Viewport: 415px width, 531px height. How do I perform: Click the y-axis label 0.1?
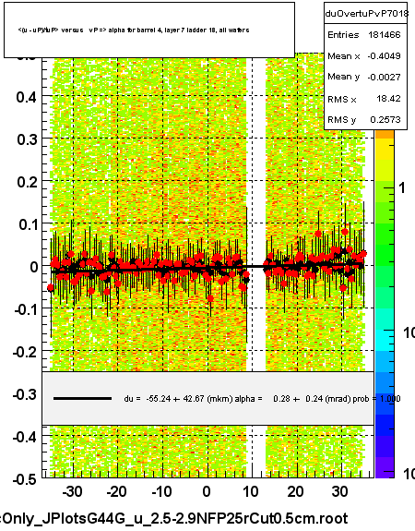(27, 224)
